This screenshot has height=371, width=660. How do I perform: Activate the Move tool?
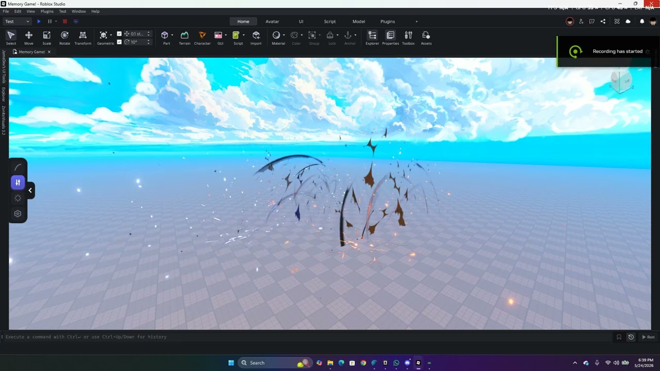[29, 38]
